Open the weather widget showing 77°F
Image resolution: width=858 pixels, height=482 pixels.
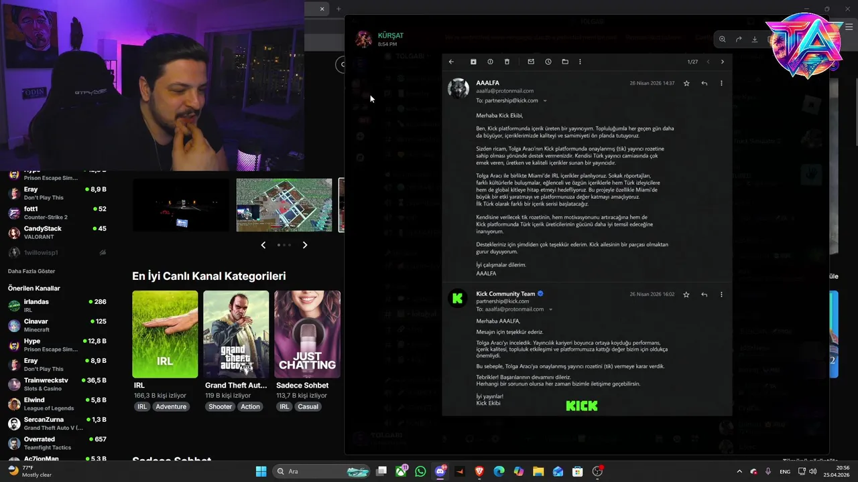29,471
